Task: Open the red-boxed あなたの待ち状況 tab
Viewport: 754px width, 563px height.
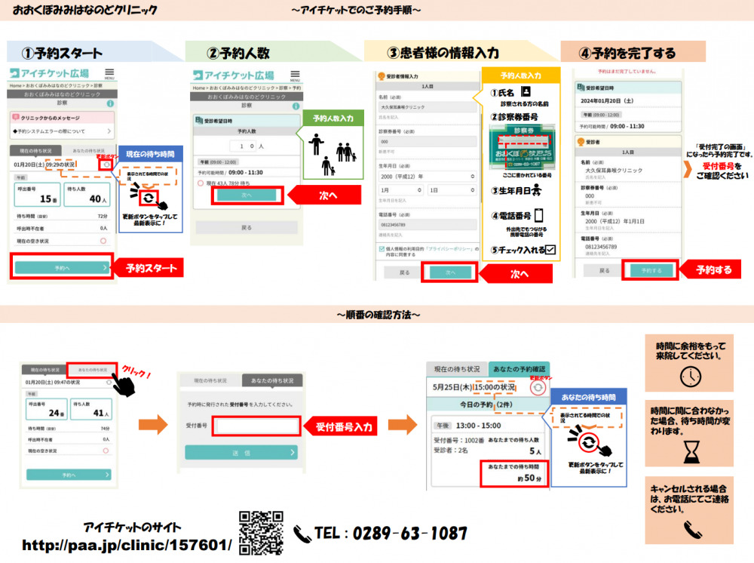Action: click(92, 370)
